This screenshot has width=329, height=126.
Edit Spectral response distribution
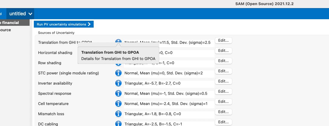pos(224,91)
